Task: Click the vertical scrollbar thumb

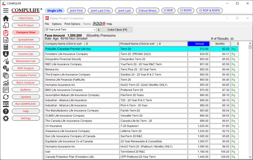Action: click(x=250, y=47)
